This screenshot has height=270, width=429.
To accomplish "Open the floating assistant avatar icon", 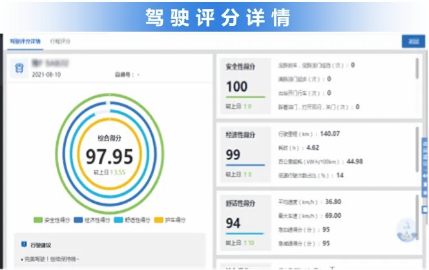I will 406,230.
